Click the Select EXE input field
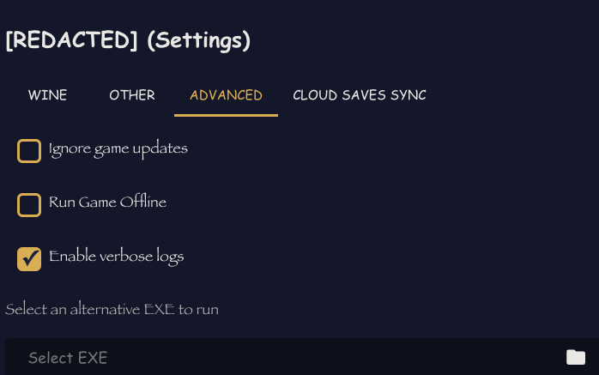 (283, 357)
